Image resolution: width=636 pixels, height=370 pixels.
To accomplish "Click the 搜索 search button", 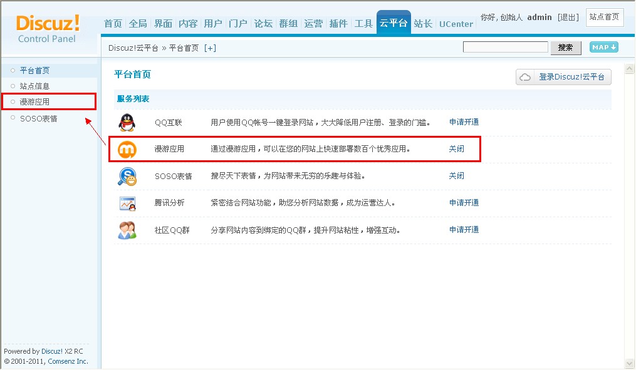I will tap(565, 48).
